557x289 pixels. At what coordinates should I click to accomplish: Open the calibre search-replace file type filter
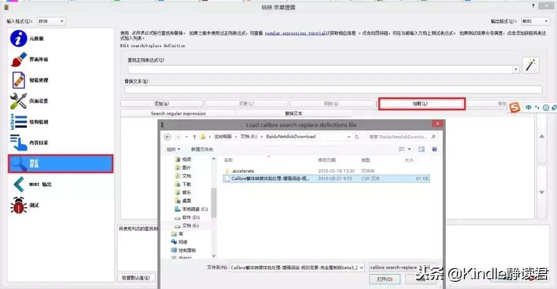402,267
